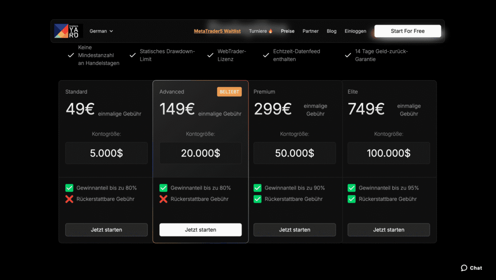This screenshot has height=280, width=496.
Task: Click the green check beside Gewinnanteil bis zu 95%
Action: click(x=351, y=188)
